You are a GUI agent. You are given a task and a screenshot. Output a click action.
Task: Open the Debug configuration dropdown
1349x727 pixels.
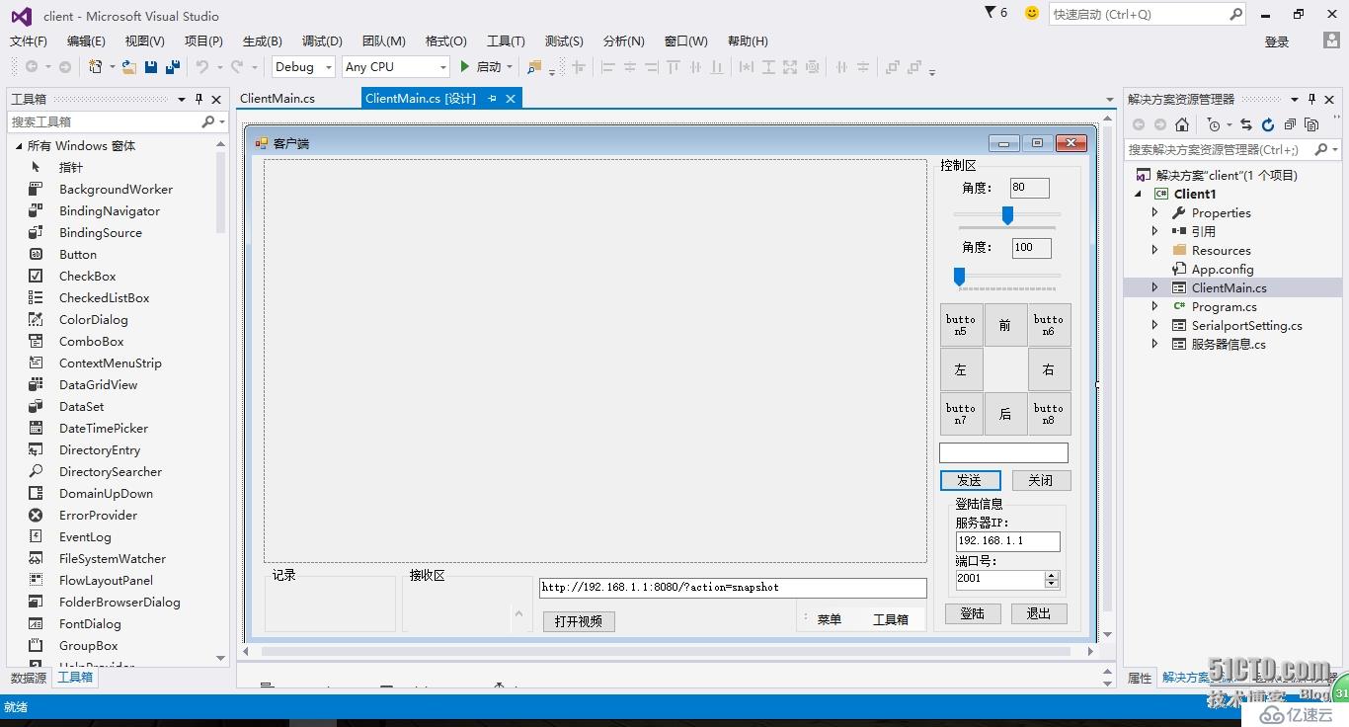[x=329, y=67]
